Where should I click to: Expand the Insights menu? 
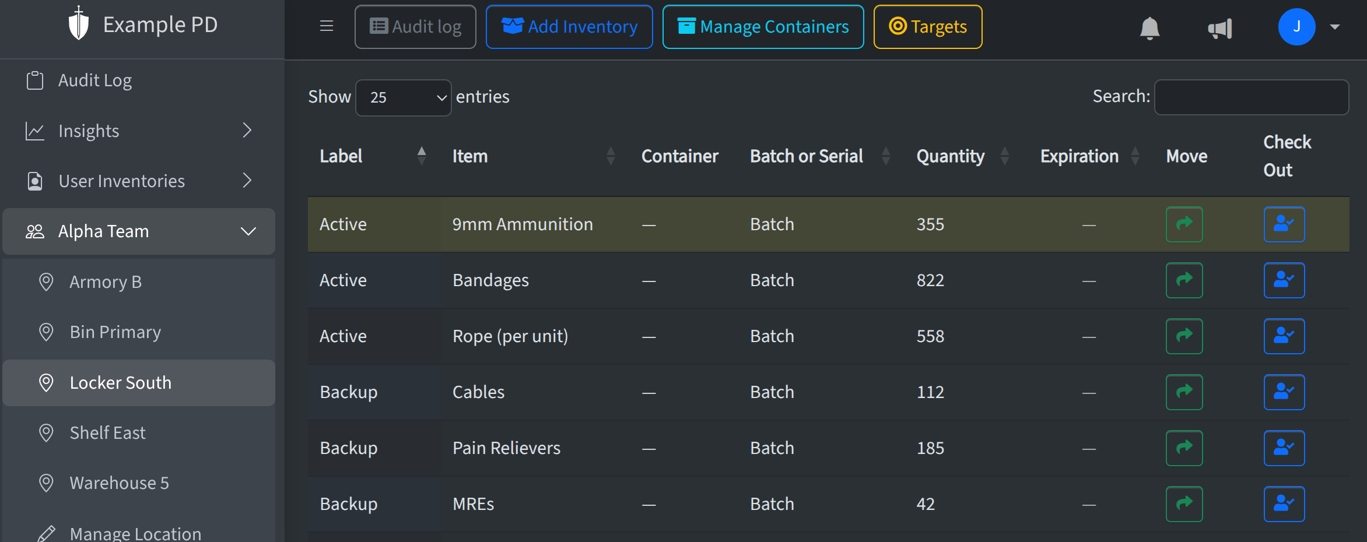click(x=247, y=131)
